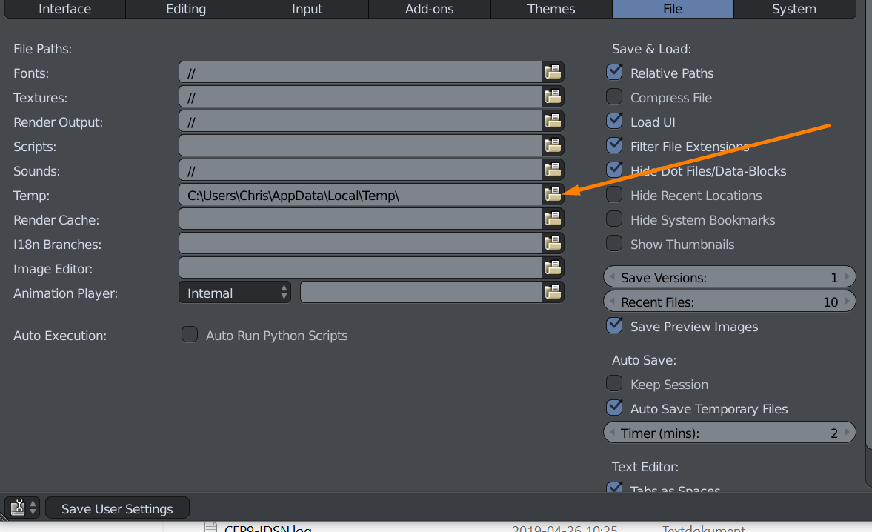This screenshot has height=532, width=872.
Task: Open the Add-ons tab
Action: 430,9
